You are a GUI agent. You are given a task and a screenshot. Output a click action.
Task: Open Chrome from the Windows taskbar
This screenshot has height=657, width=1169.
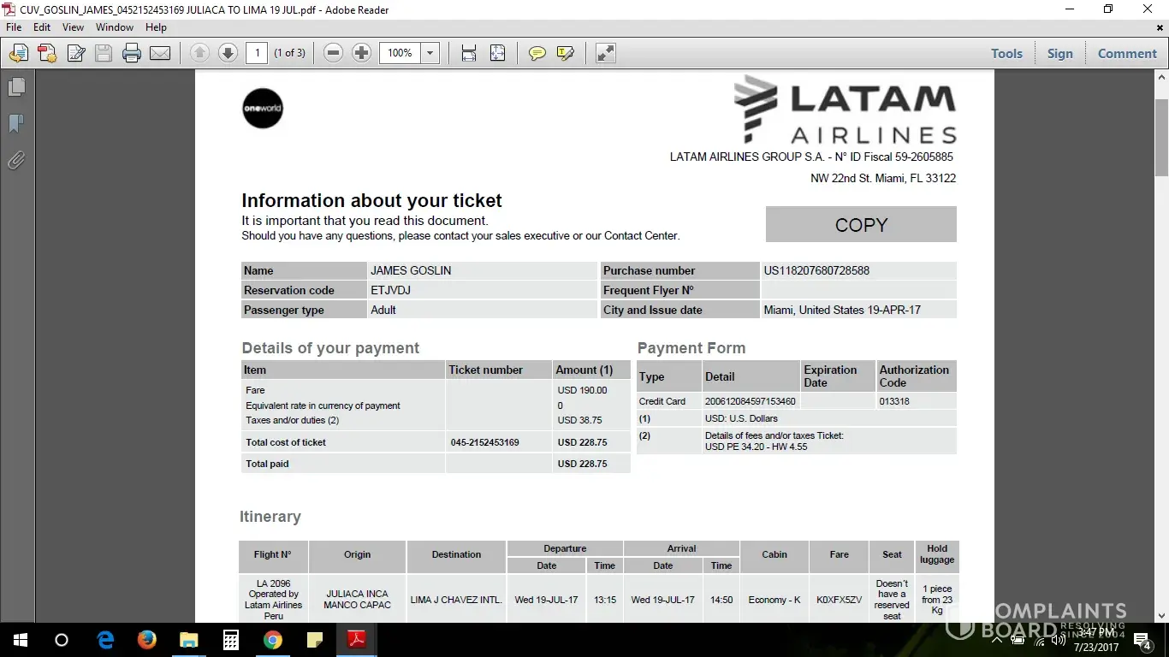point(273,640)
